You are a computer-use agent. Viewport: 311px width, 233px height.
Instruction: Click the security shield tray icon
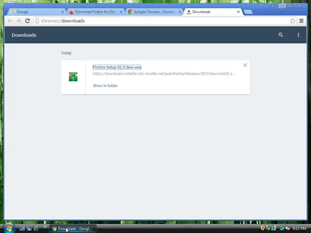point(263,228)
